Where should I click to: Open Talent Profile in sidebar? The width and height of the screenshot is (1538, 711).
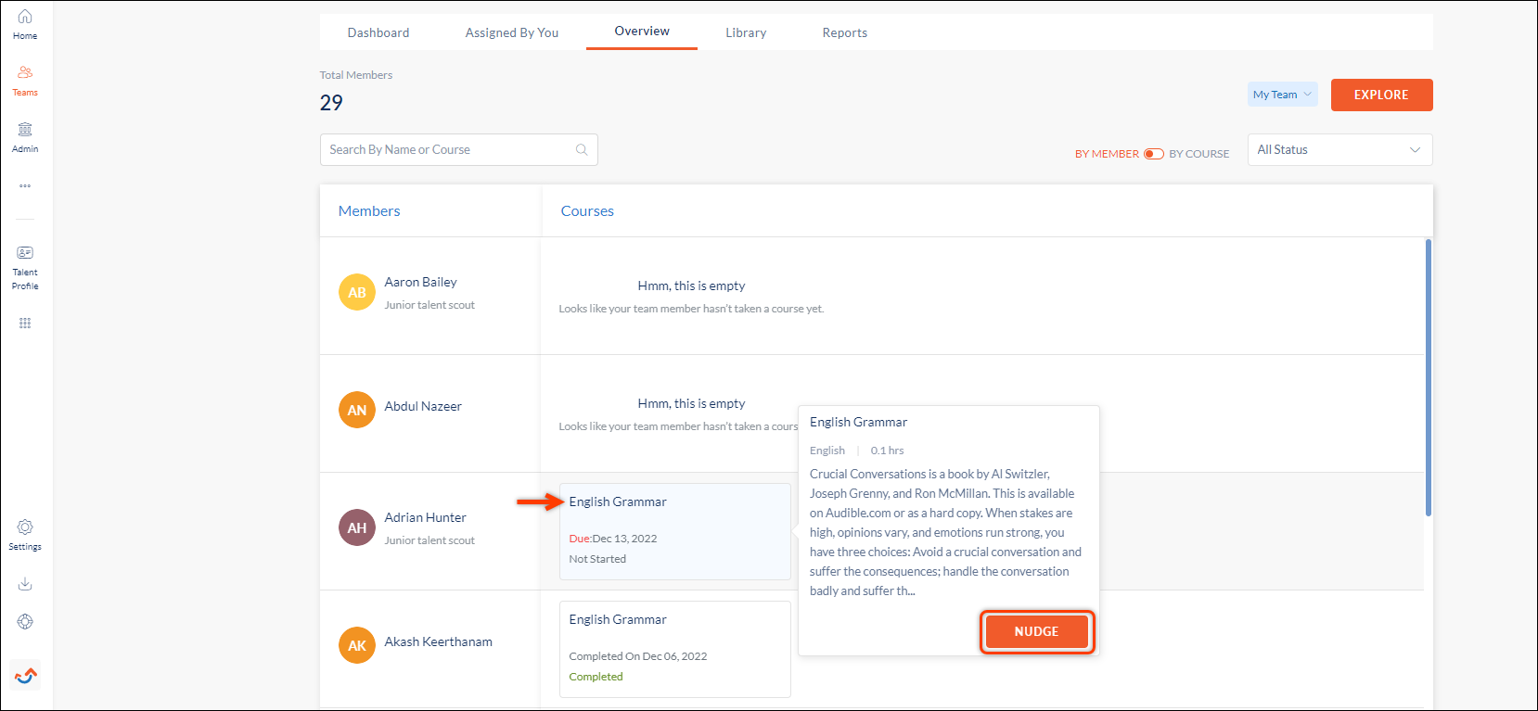point(25,268)
